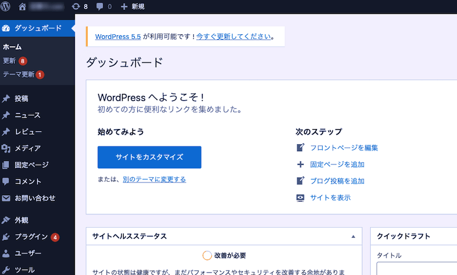457x275 pixels.
Task: Click the wrench icon beside ツール
Action: coord(6,270)
